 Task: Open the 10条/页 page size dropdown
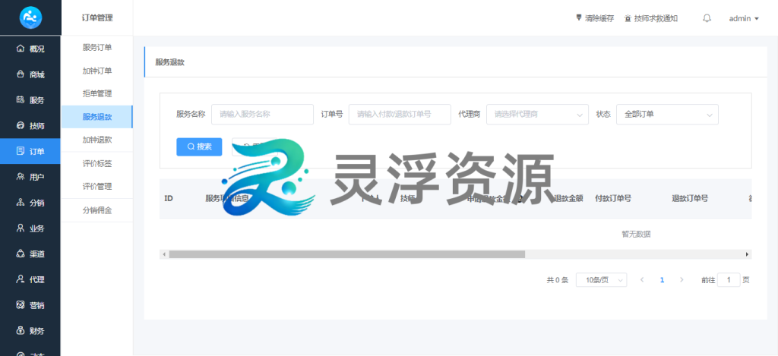tap(602, 279)
